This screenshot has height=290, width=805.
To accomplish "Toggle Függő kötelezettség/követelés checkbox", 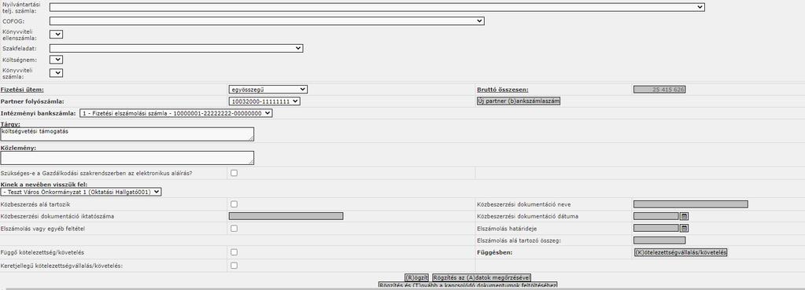I will 234,252.
